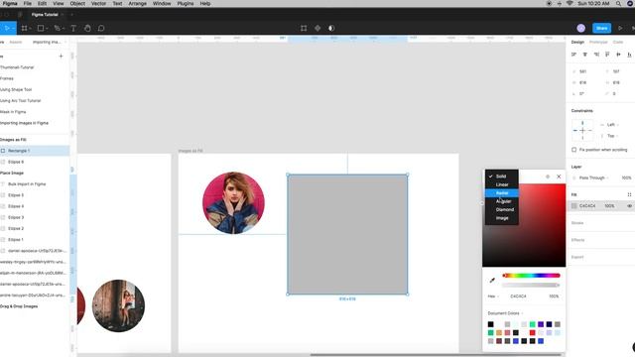
Task: Pick the black document color swatch in first row
Action: [490, 324]
